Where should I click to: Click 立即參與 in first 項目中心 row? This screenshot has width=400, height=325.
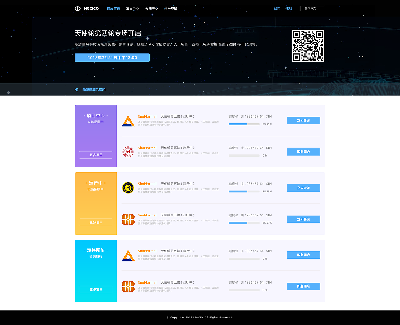(x=303, y=120)
